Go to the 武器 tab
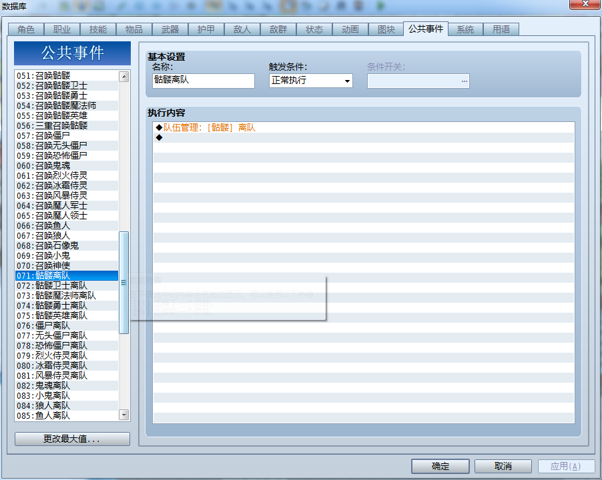Viewport: 602px width, 480px height. 170,29
